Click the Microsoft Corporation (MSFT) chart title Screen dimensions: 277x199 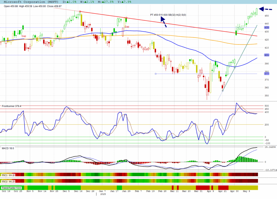[x=31, y=2]
